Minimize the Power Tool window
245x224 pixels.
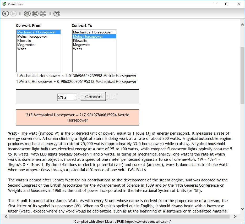215,4
